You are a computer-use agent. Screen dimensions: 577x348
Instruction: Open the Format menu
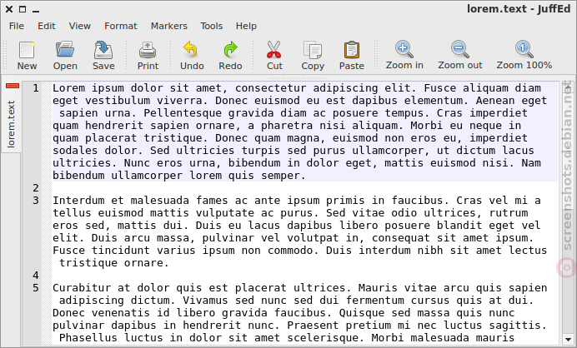pyautogui.click(x=120, y=26)
